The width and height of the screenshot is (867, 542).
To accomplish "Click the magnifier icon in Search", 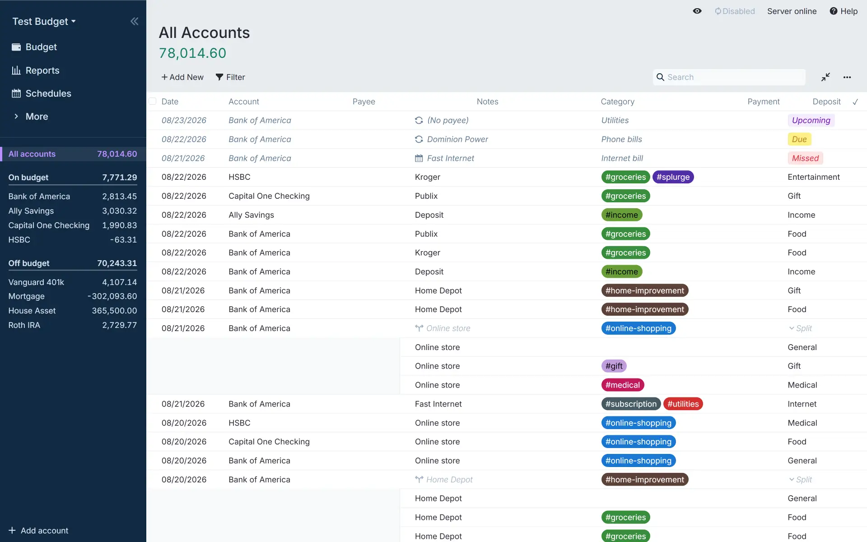I will click(x=660, y=77).
